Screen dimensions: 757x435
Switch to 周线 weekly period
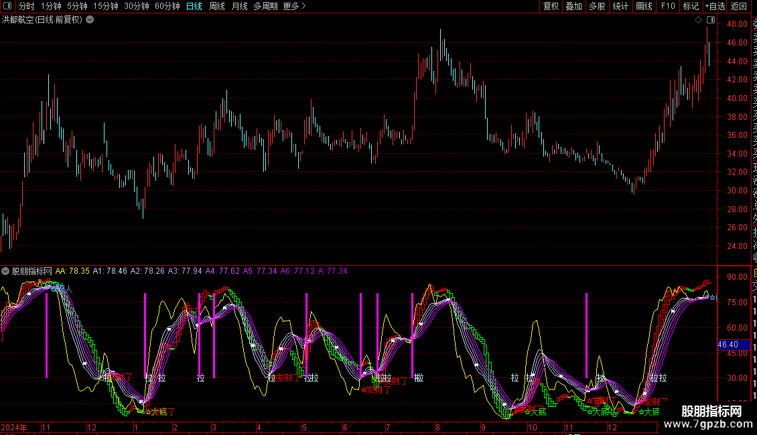click(x=217, y=6)
